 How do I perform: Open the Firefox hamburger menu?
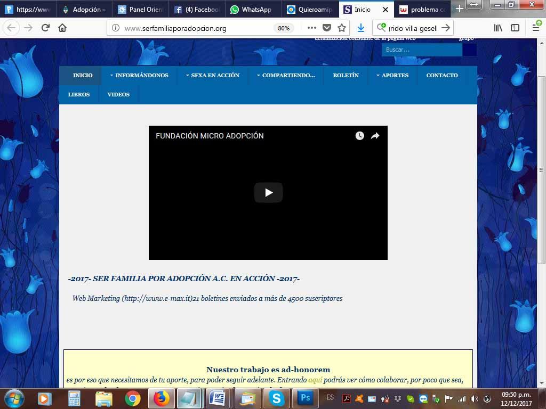[x=536, y=28]
